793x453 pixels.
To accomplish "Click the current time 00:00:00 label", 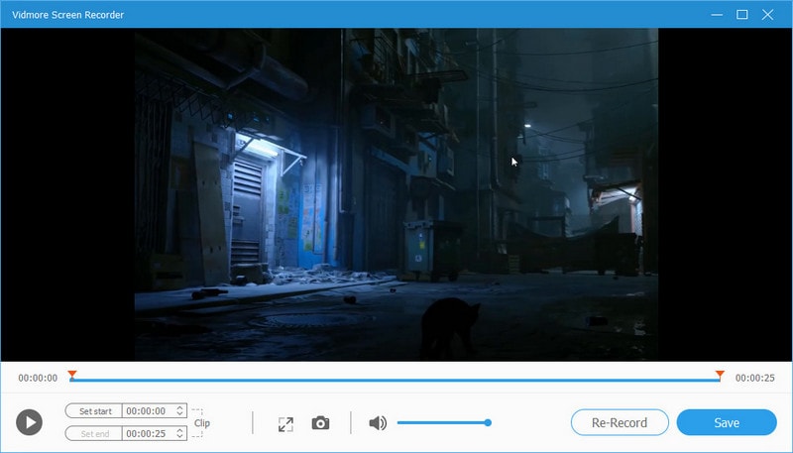I will pyautogui.click(x=38, y=378).
